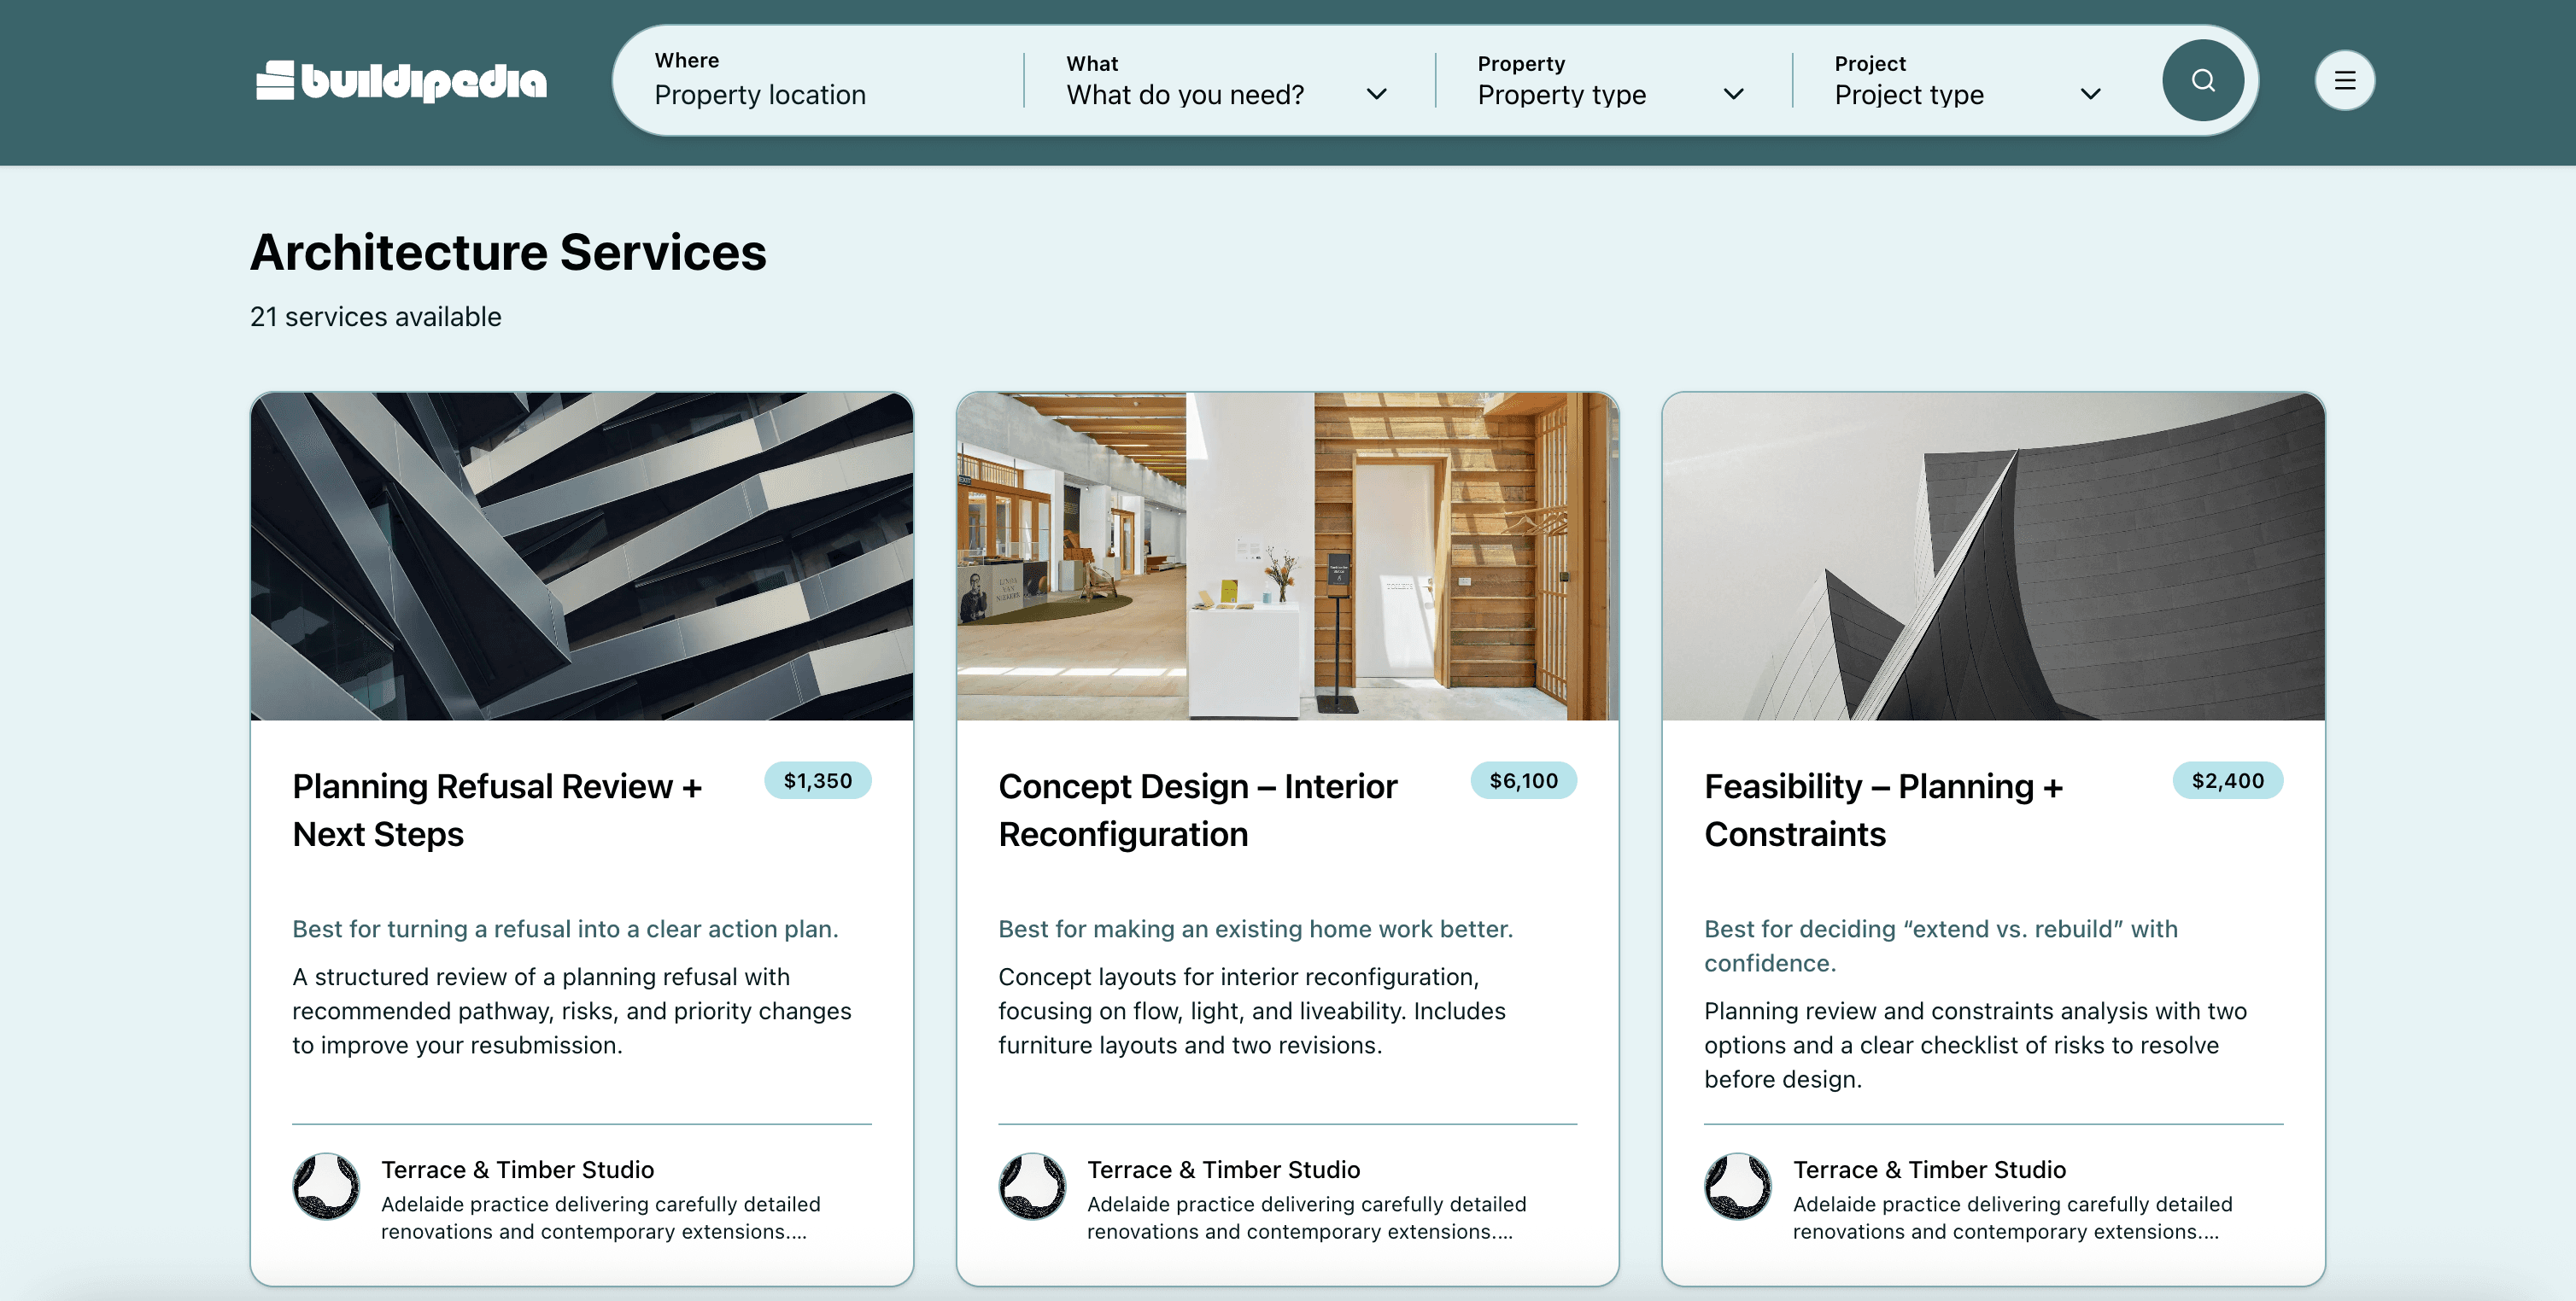Click Terrace & Timber Studio name on second card

pos(1224,1169)
